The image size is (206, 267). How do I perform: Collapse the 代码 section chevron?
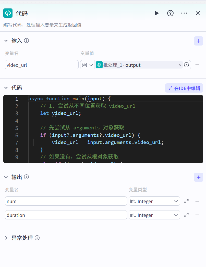click(6, 87)
